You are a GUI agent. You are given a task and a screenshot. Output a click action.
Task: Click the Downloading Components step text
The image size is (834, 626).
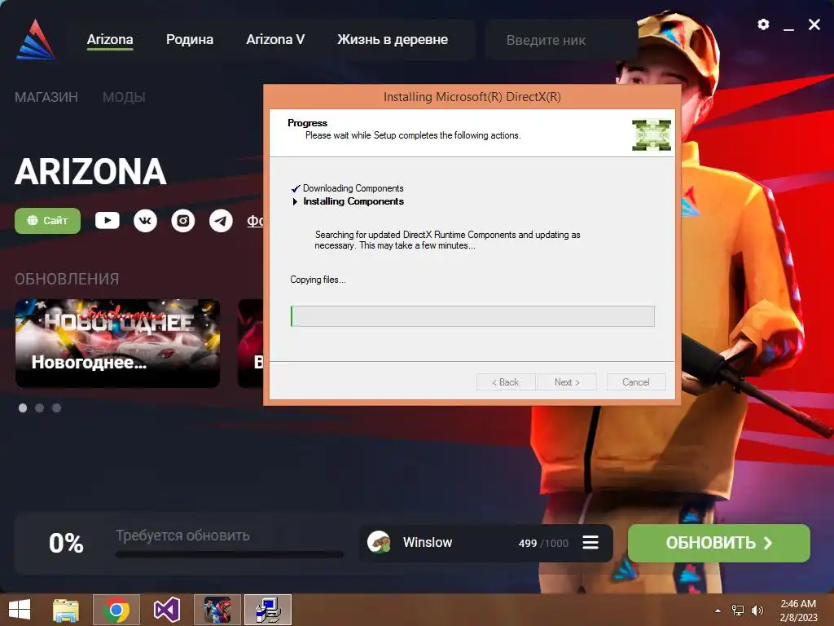(353, 188)
